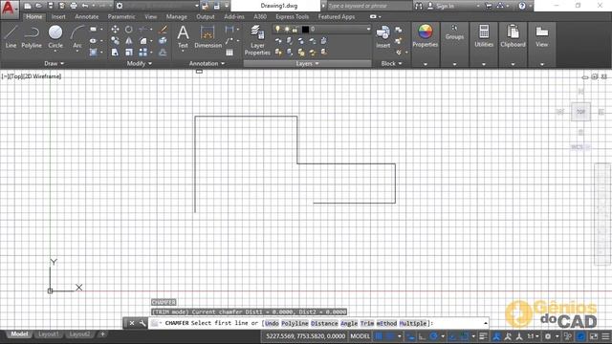
Task: Choose Polyline option in command line
Action: (x=295, y=323)
